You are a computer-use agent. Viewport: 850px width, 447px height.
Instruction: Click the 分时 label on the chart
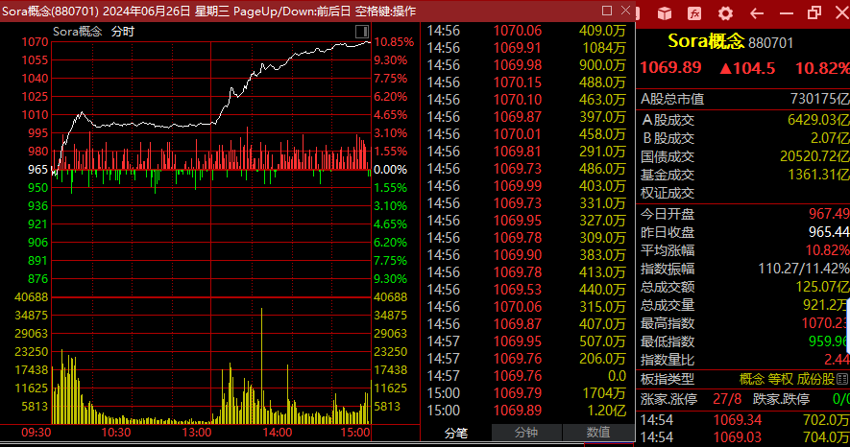point(123,31)
